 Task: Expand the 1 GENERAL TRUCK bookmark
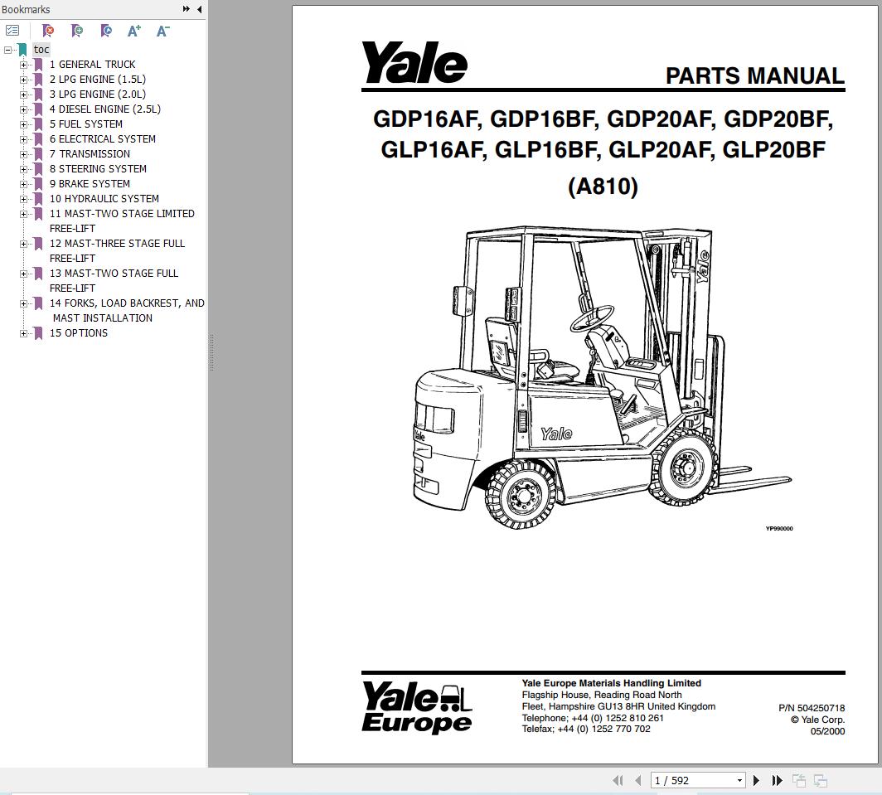point(23,65)
